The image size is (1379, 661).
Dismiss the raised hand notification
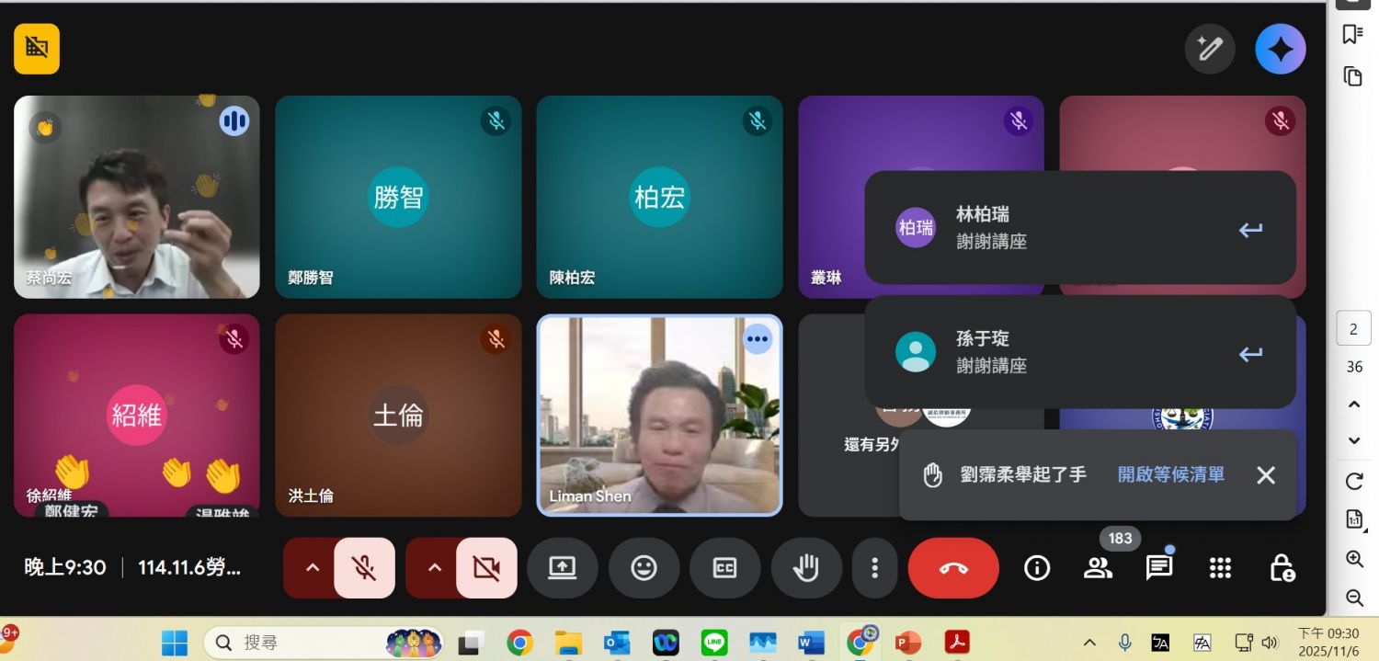point(1265,474)
